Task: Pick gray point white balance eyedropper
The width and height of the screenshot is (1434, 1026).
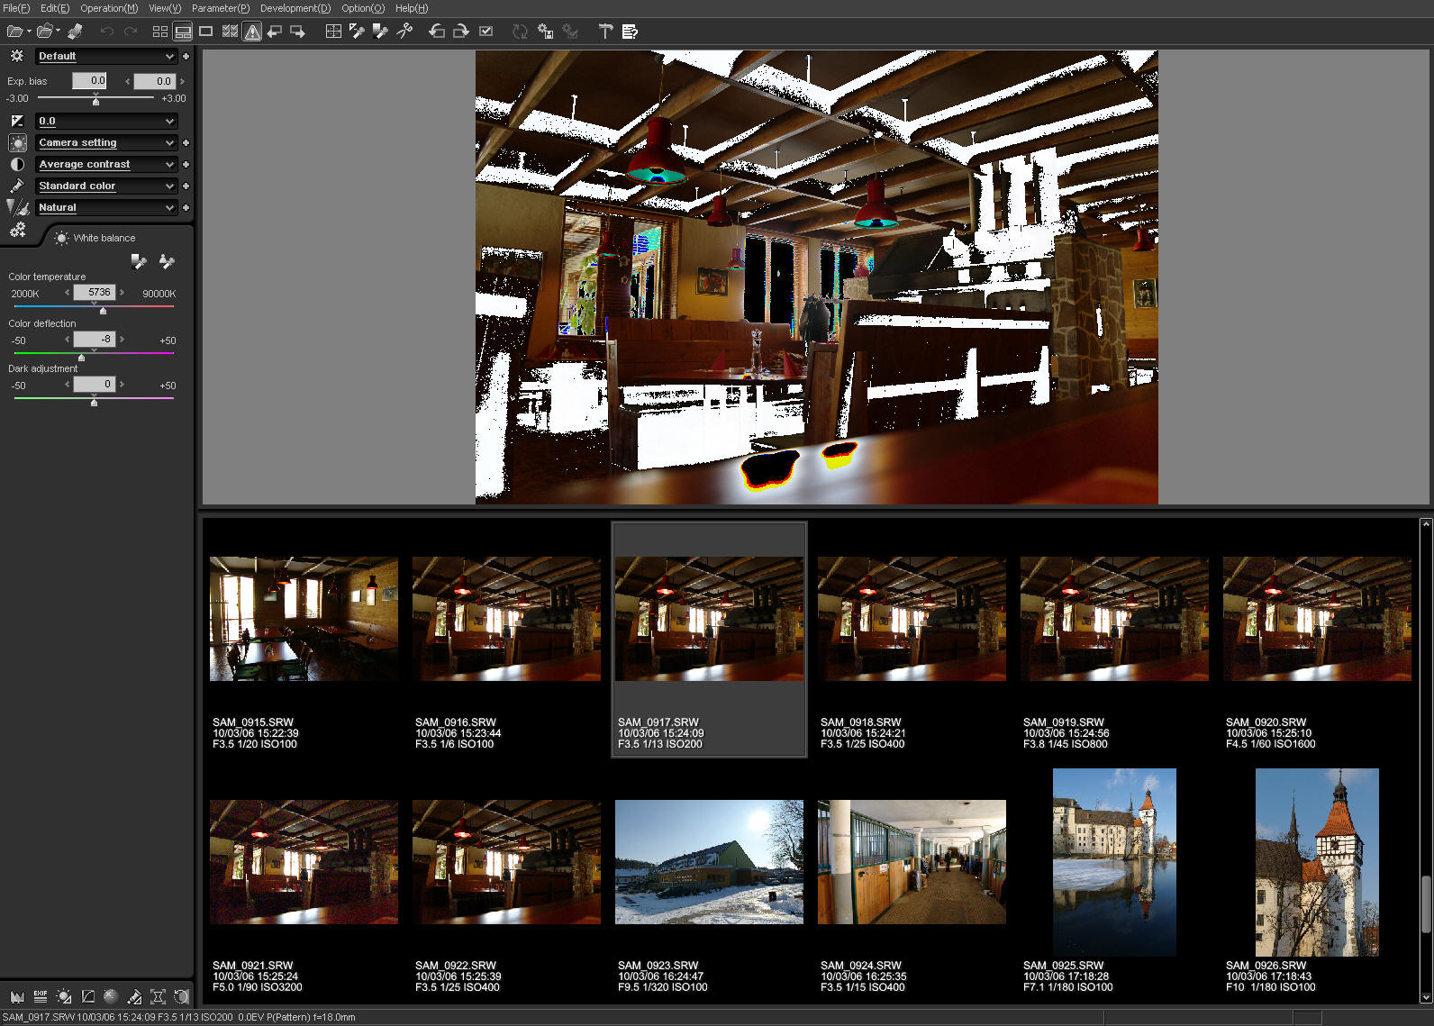Action: [139, 262]
